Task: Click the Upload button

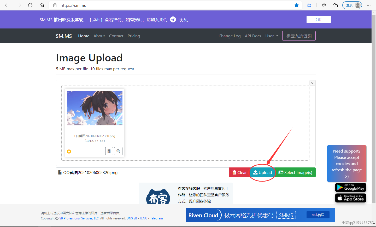Action: (262, 172)
